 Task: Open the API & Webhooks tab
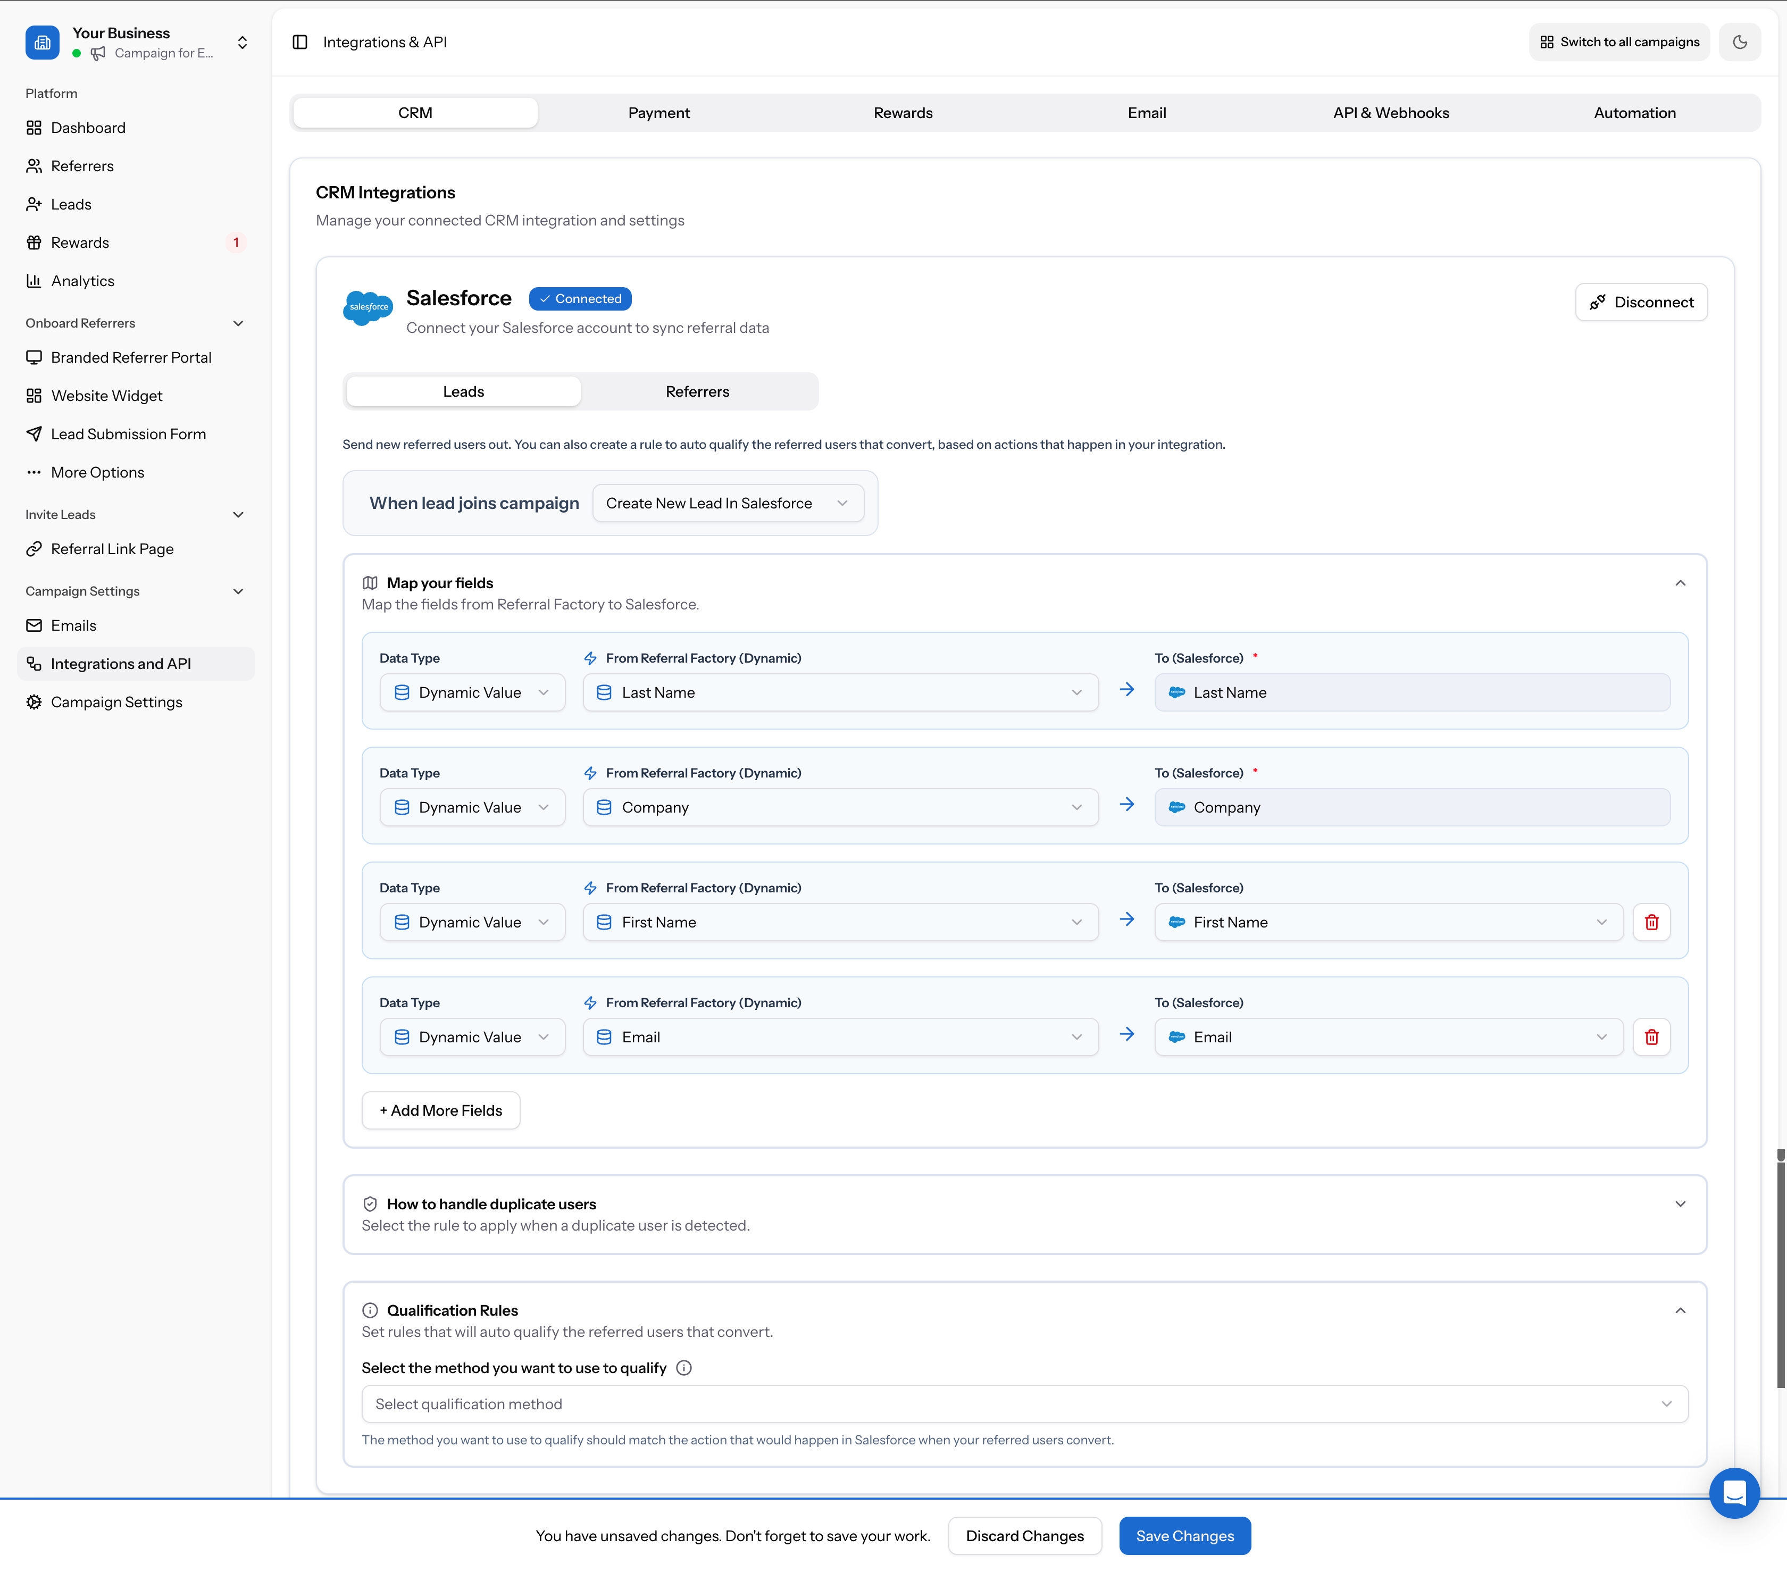1390,112
